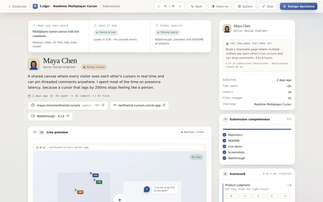Click the 'you' cursor label
323x202 pixels.
click(95, 175)
